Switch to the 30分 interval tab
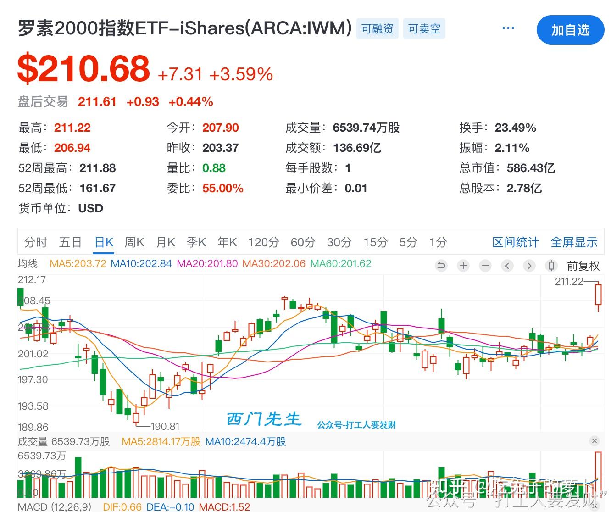Image resolution: width=611 pixels, height=512 pixels. click(x=339, y=242)
